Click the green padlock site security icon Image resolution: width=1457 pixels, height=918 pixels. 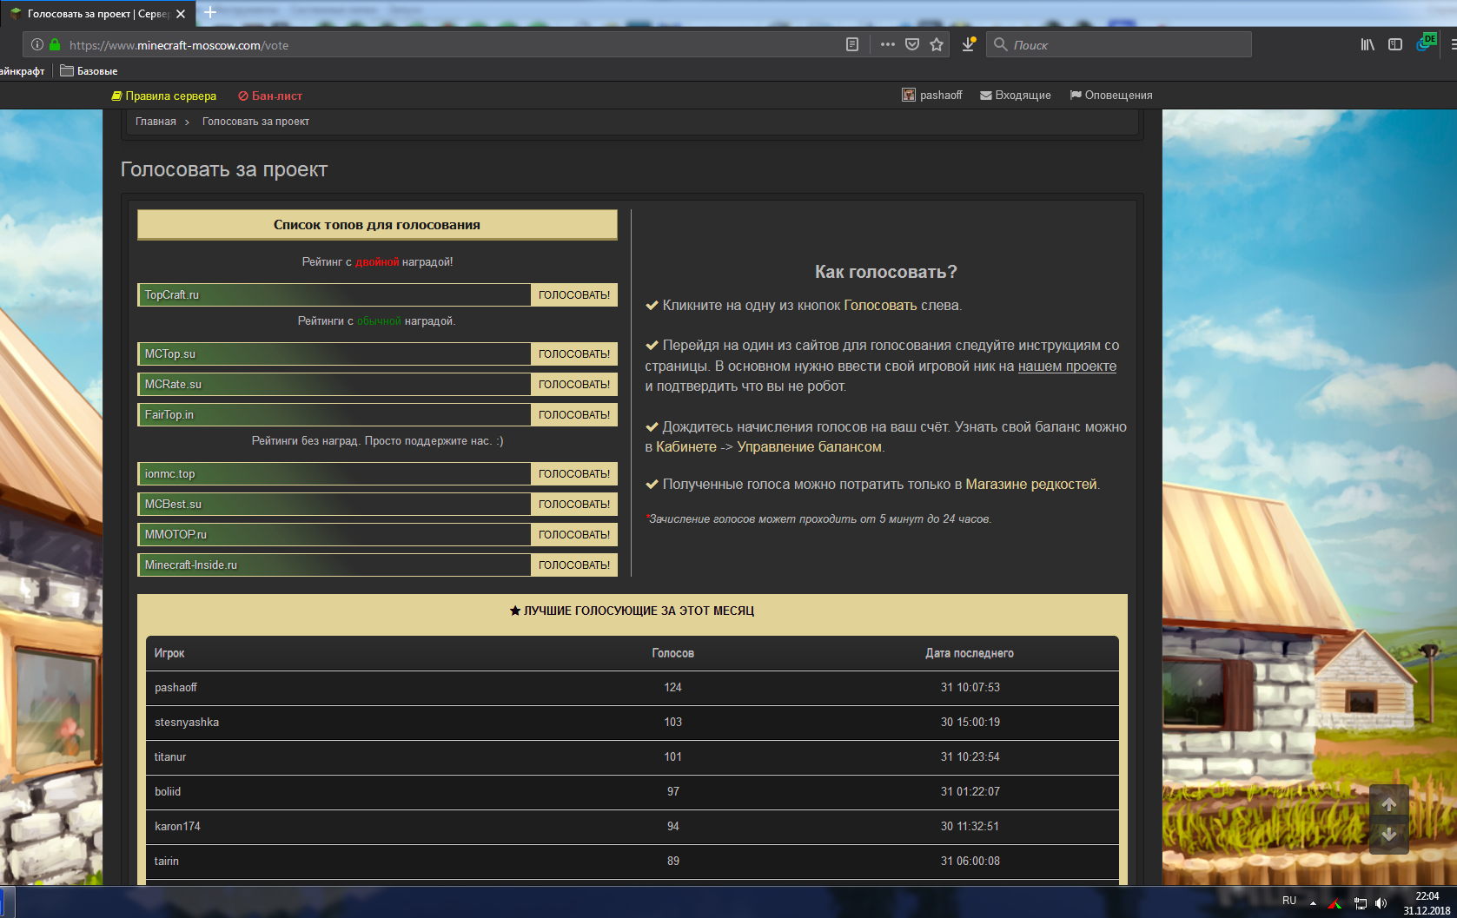click(55, 44)
